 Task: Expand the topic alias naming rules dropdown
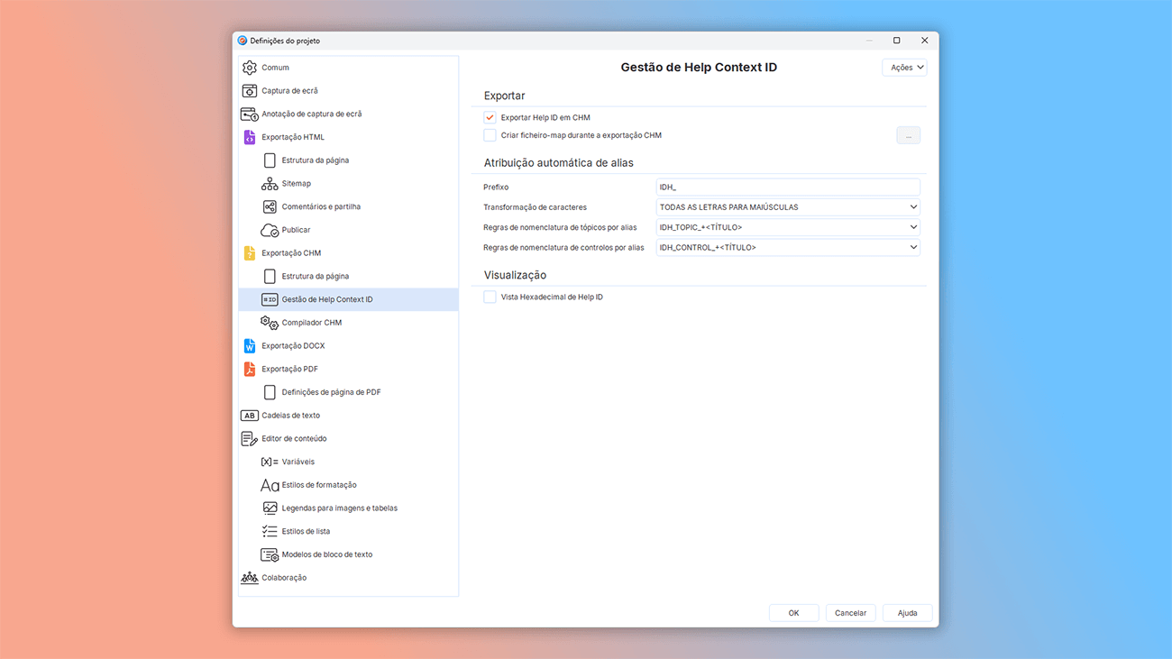point(787,227)
